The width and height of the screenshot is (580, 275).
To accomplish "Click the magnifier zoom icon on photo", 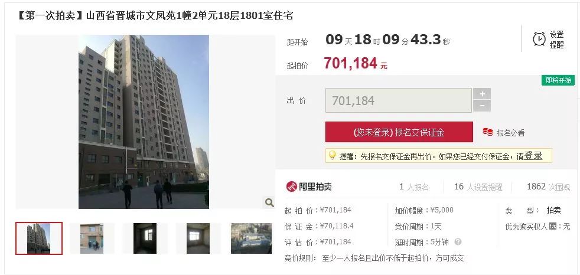I will click(x=269, y=202).
